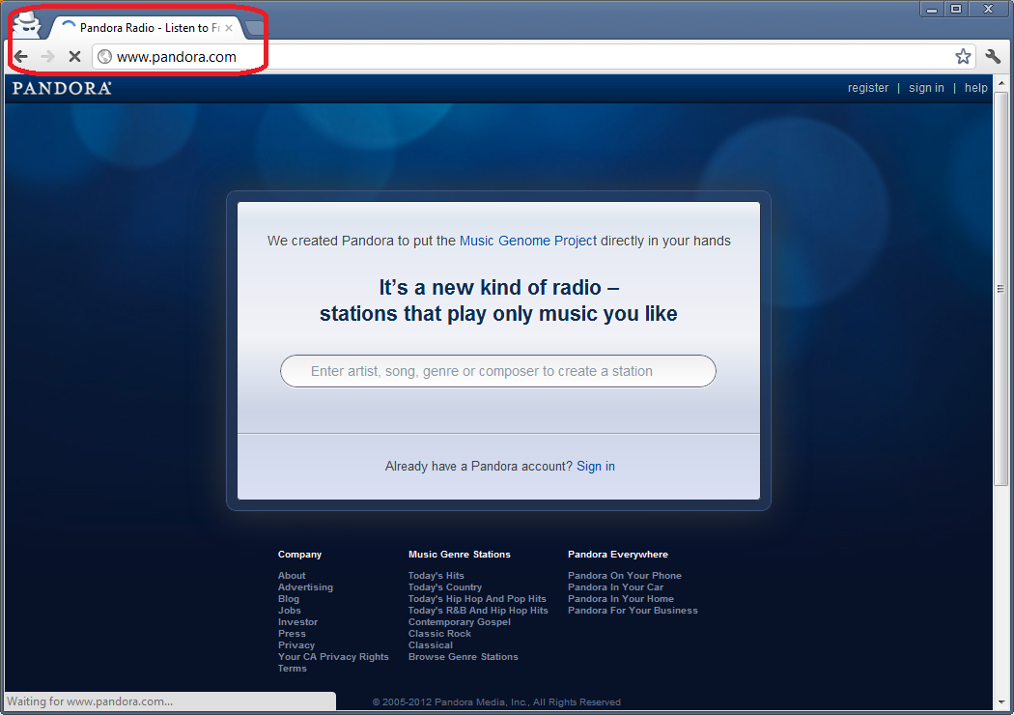1014x715 pixels.
Task: Select Classic Rock station
Action: (x=439, y=634)
